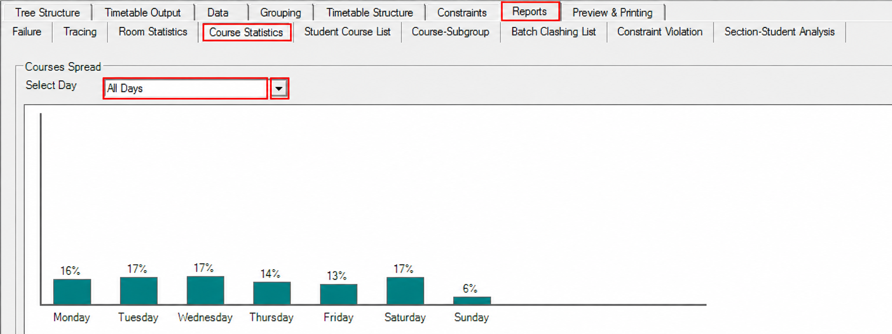892x334 pixels.
Task: Open the Section-Student Analysis sub-tab
Action: tap(779, 32)
